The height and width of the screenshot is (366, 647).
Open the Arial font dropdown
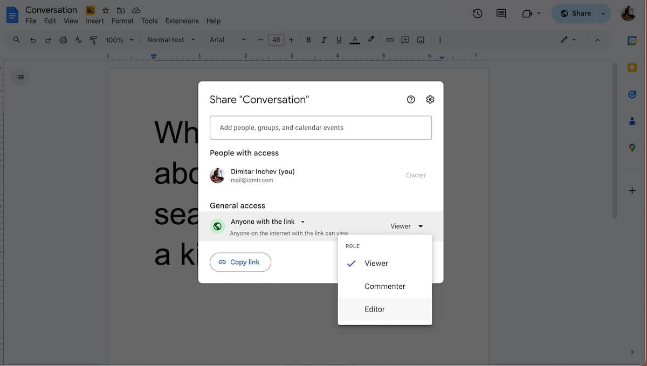pos(227,40)
